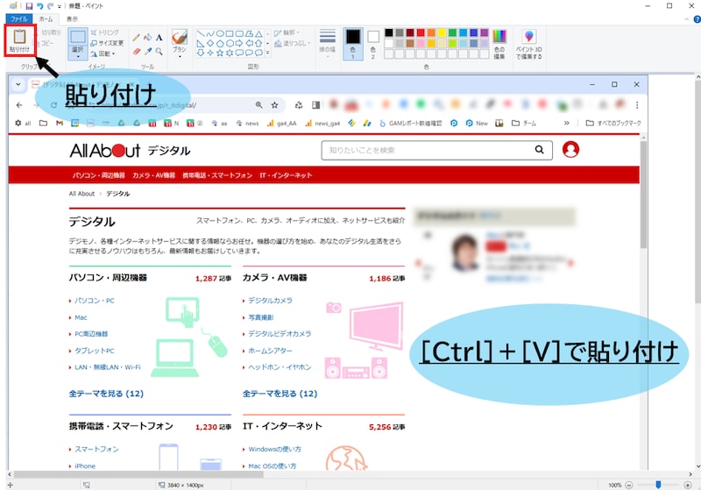The image size is (701, 490).
Task: Open the shape Fill (塗りつぶし) dropdown
Action: 293,43
